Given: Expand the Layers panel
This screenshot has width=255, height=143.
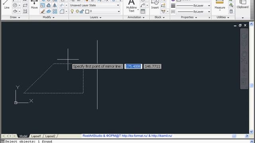Looking at the screenshot, I should [96, 17].
